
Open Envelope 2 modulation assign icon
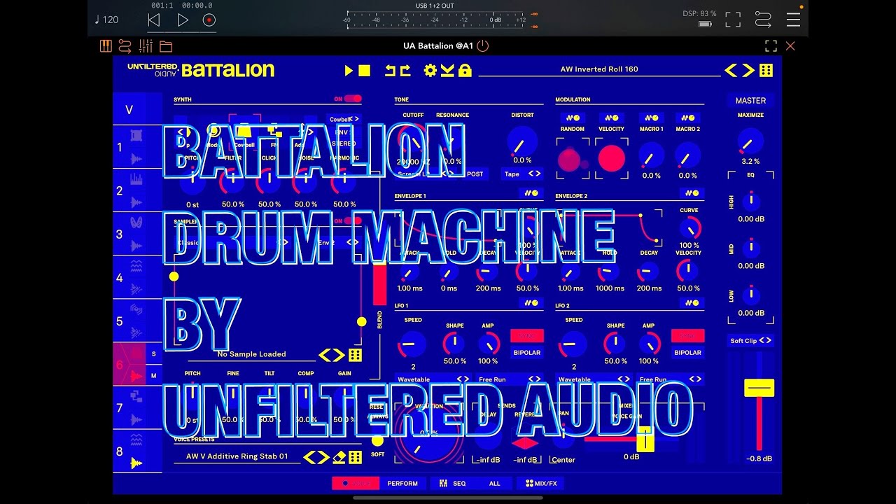692,192
